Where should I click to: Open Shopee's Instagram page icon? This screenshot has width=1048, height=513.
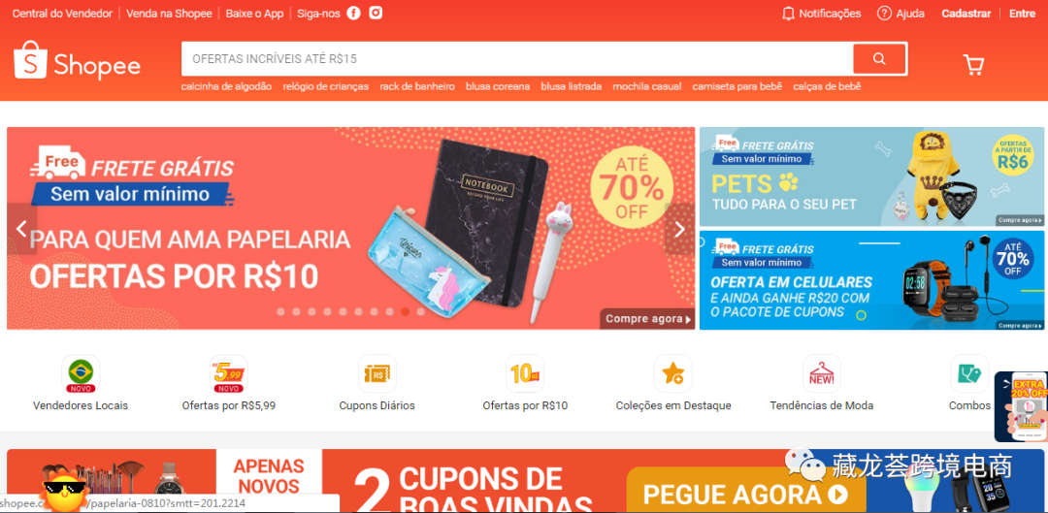[376, 14]
